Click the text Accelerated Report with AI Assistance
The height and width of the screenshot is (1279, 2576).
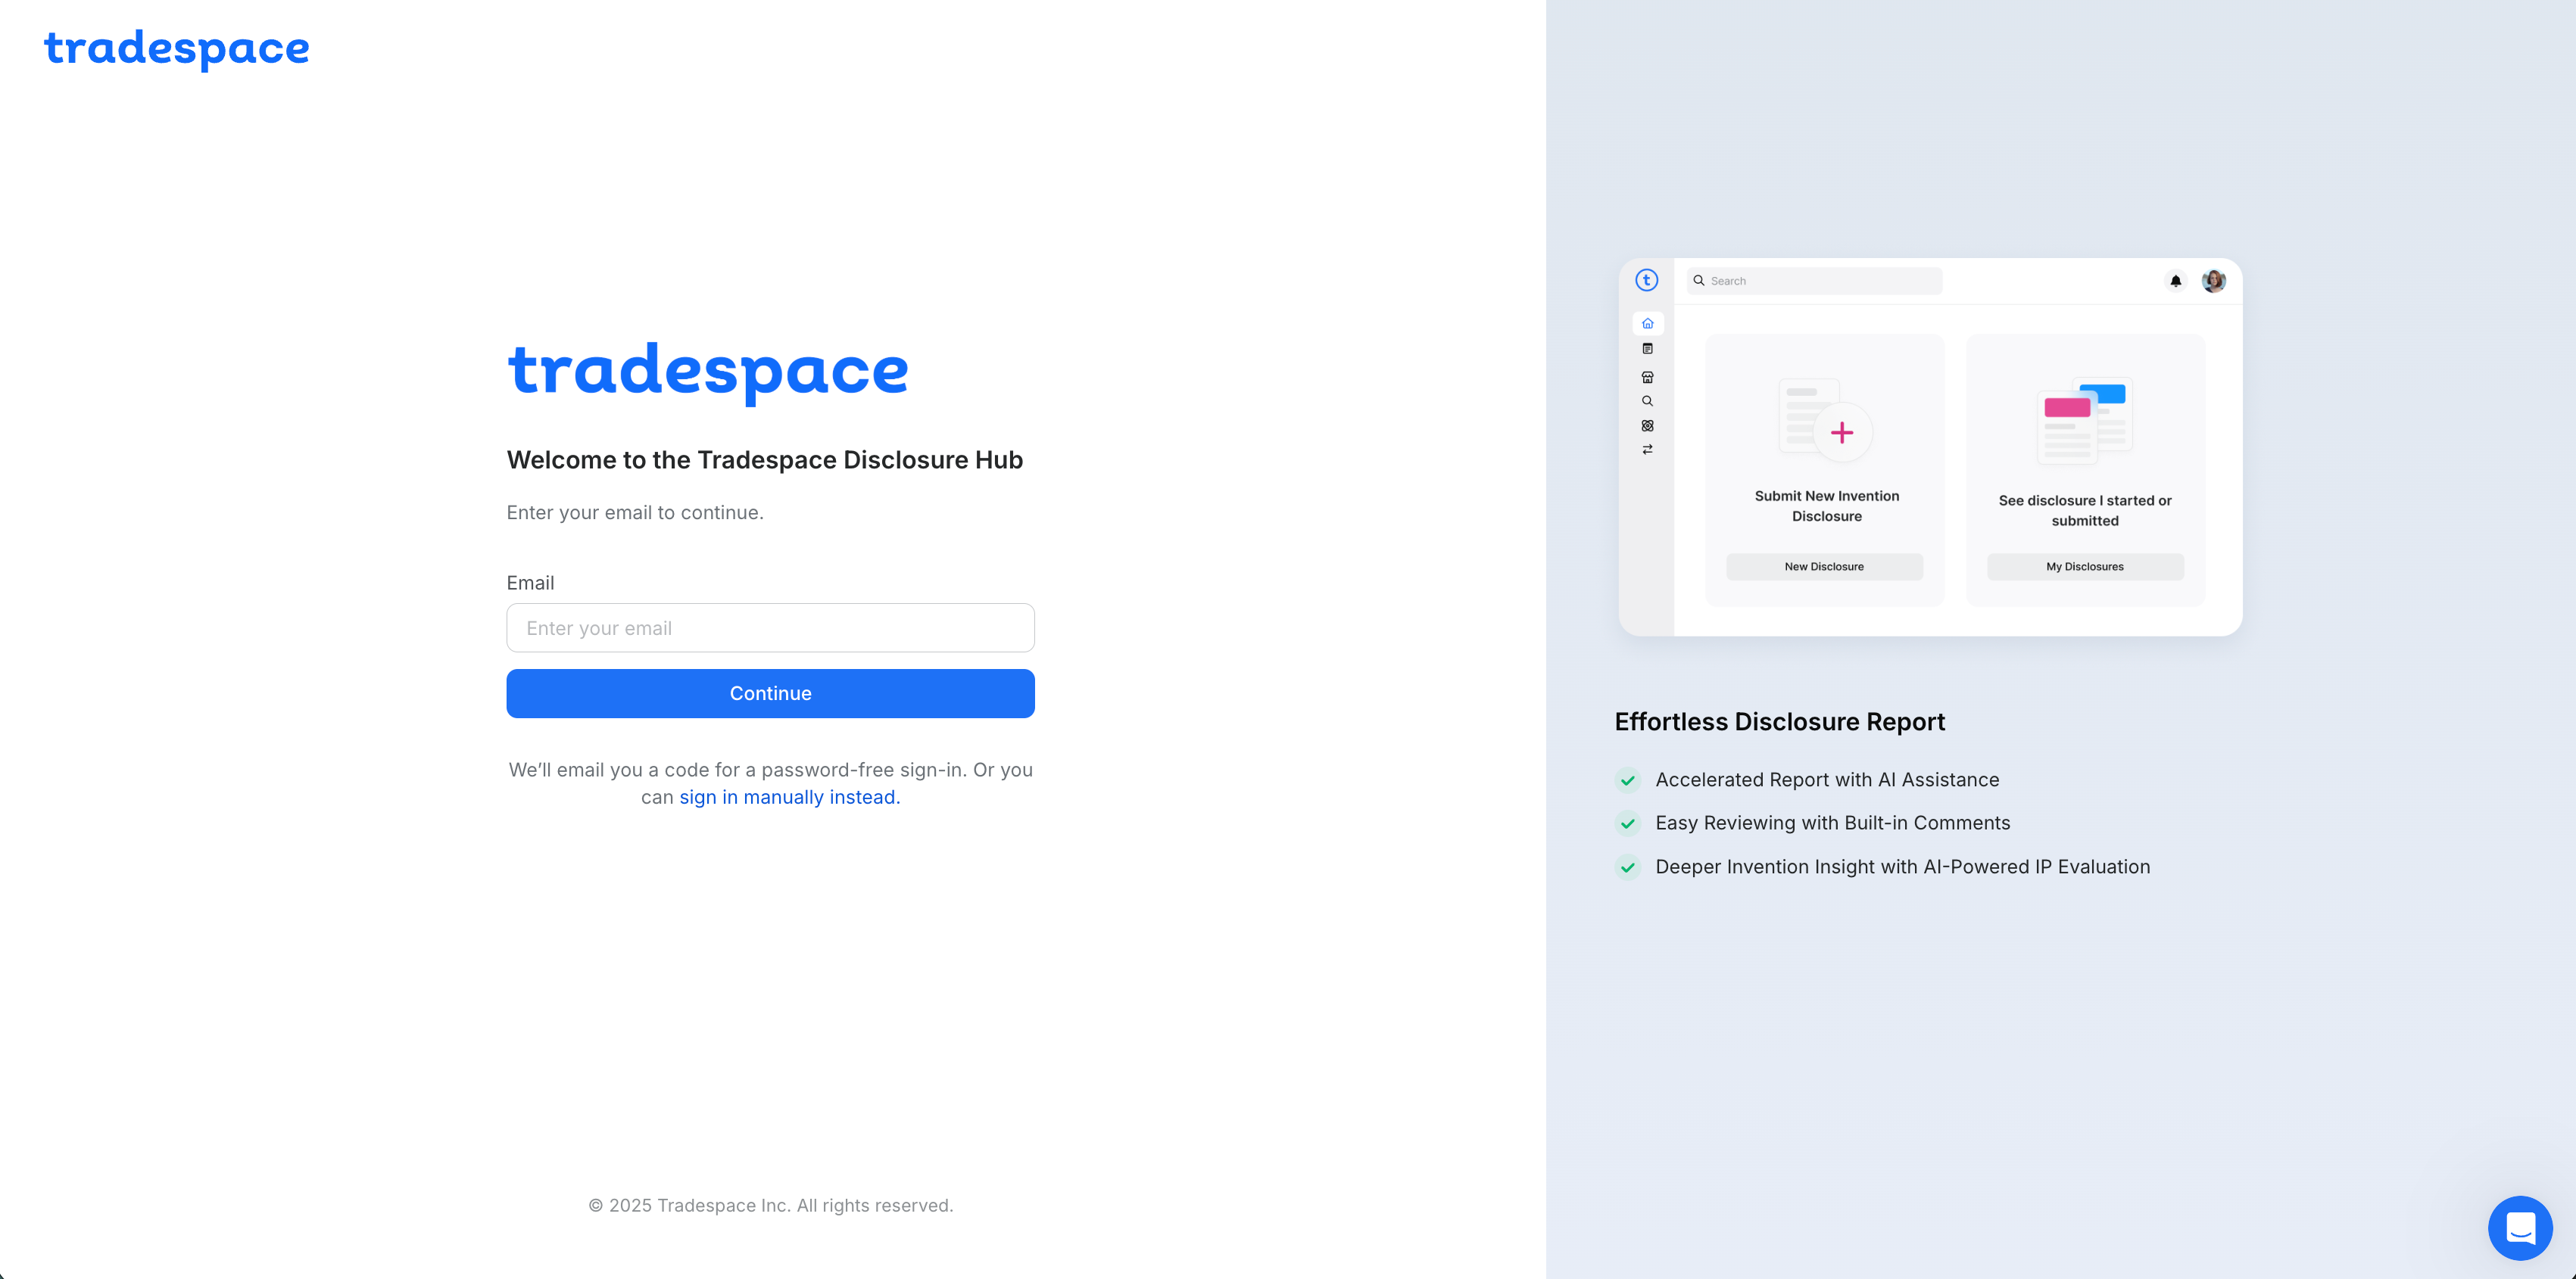click(x=1827, y=780)
